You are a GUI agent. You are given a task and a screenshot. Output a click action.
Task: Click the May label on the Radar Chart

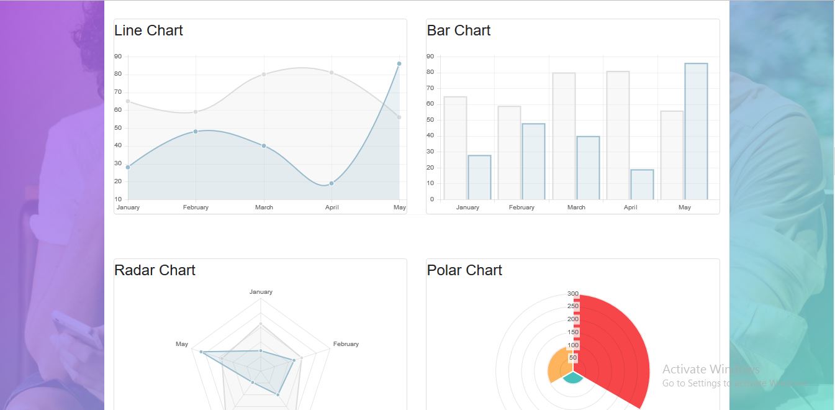pos(182,344)
